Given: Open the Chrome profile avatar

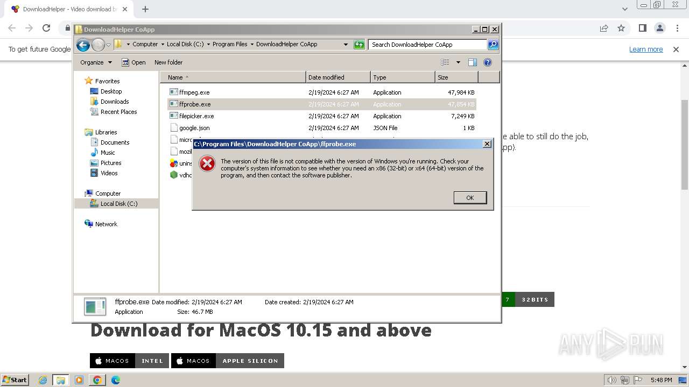Looking at the screenshot, I should (659, 28).
